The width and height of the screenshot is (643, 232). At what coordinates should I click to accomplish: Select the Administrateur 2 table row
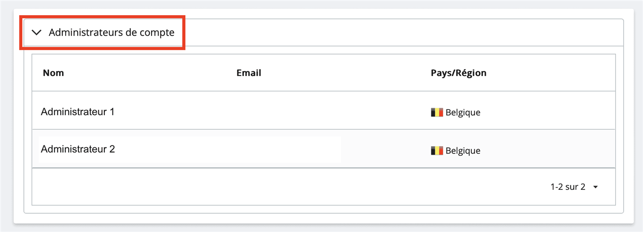pos(323,149)
